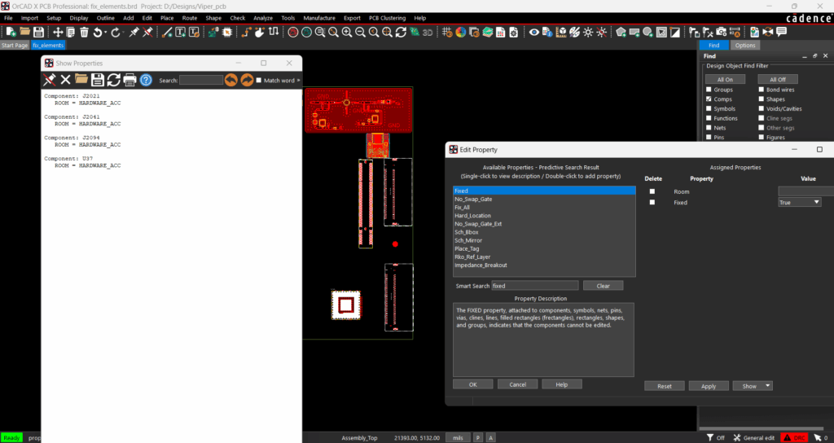Select Fix_All in available properties list

463,208
